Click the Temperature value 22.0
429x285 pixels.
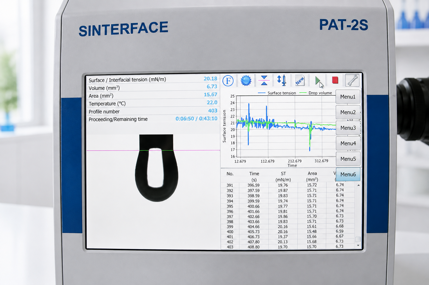212,103
